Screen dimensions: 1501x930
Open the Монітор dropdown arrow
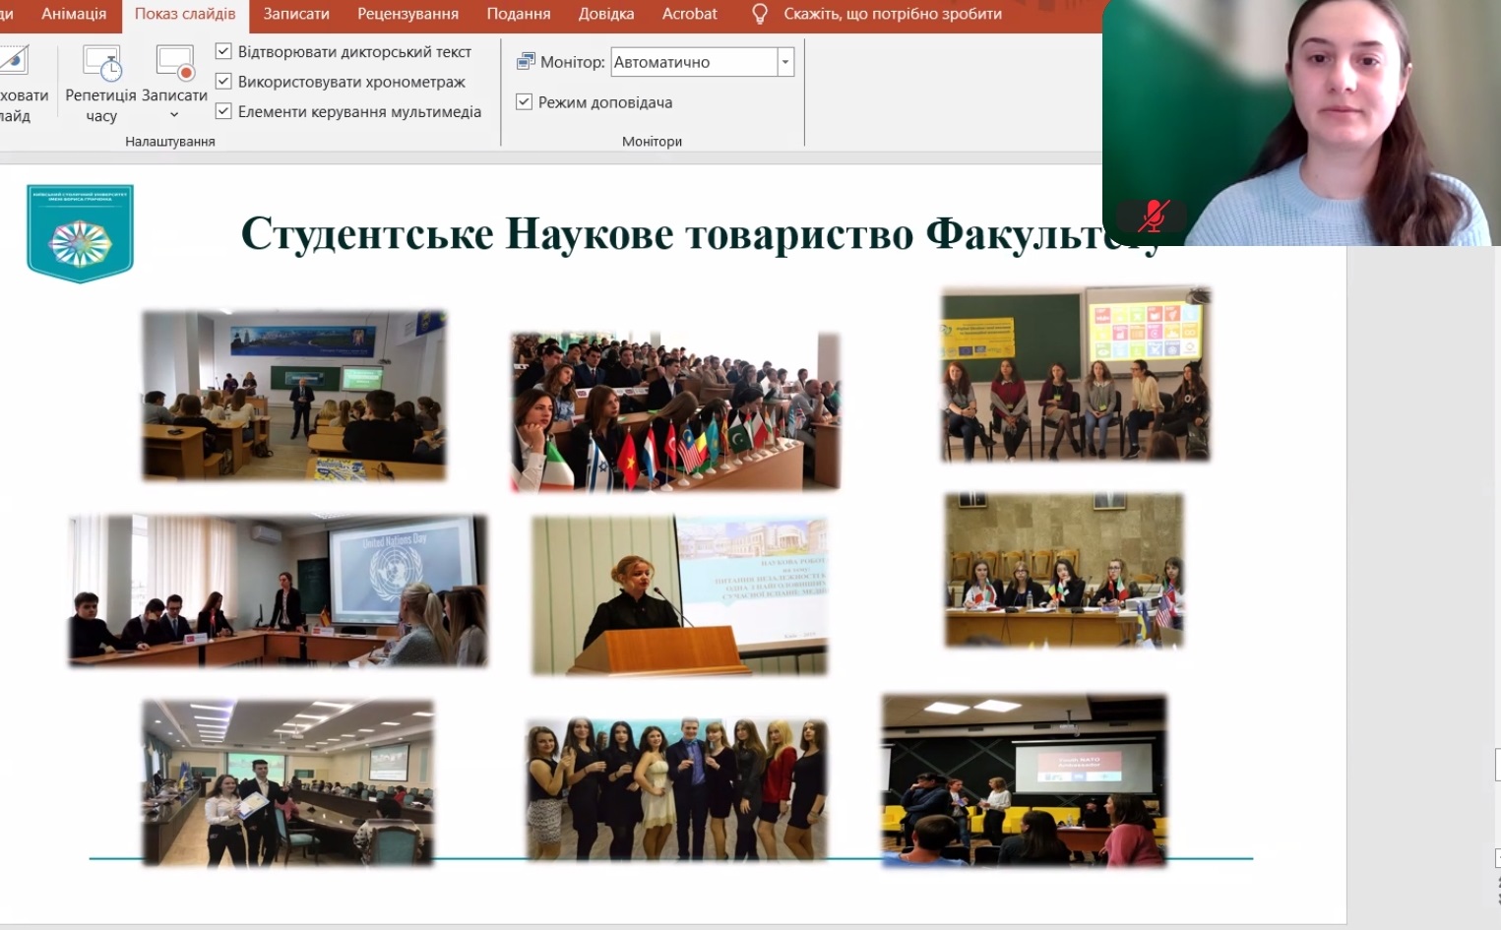tap(785, 62)
